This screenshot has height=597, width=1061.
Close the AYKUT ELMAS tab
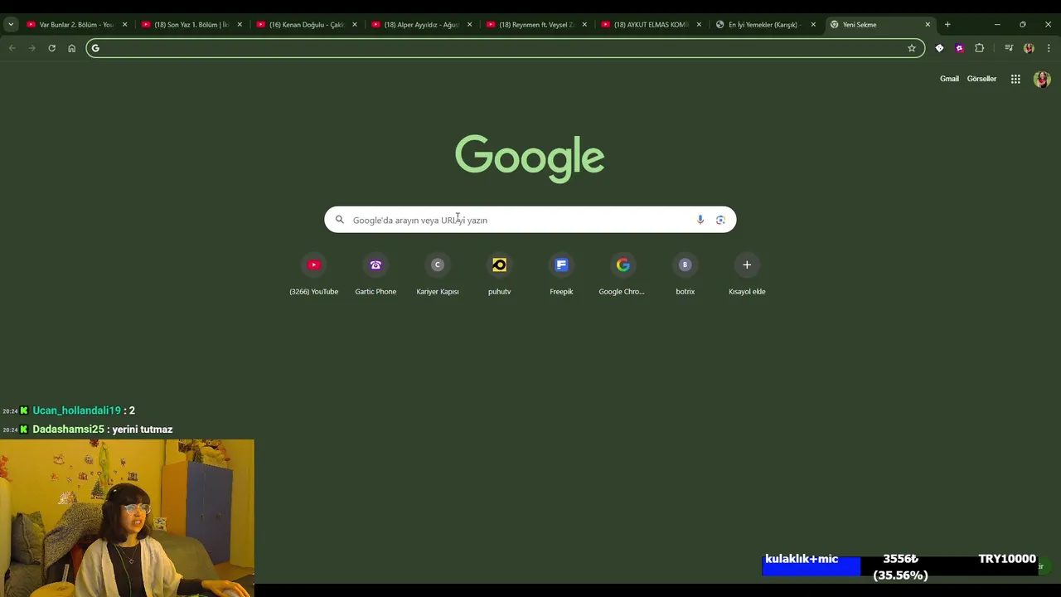(699, 25)
